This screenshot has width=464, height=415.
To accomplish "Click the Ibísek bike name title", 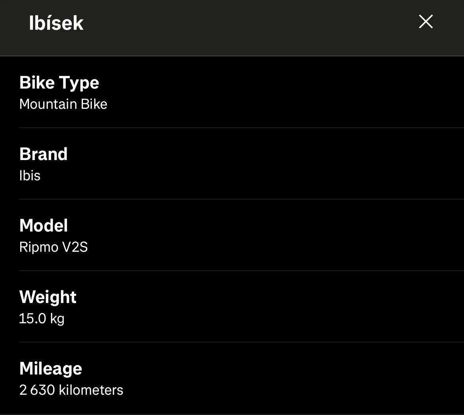I will tap(56, 23).
